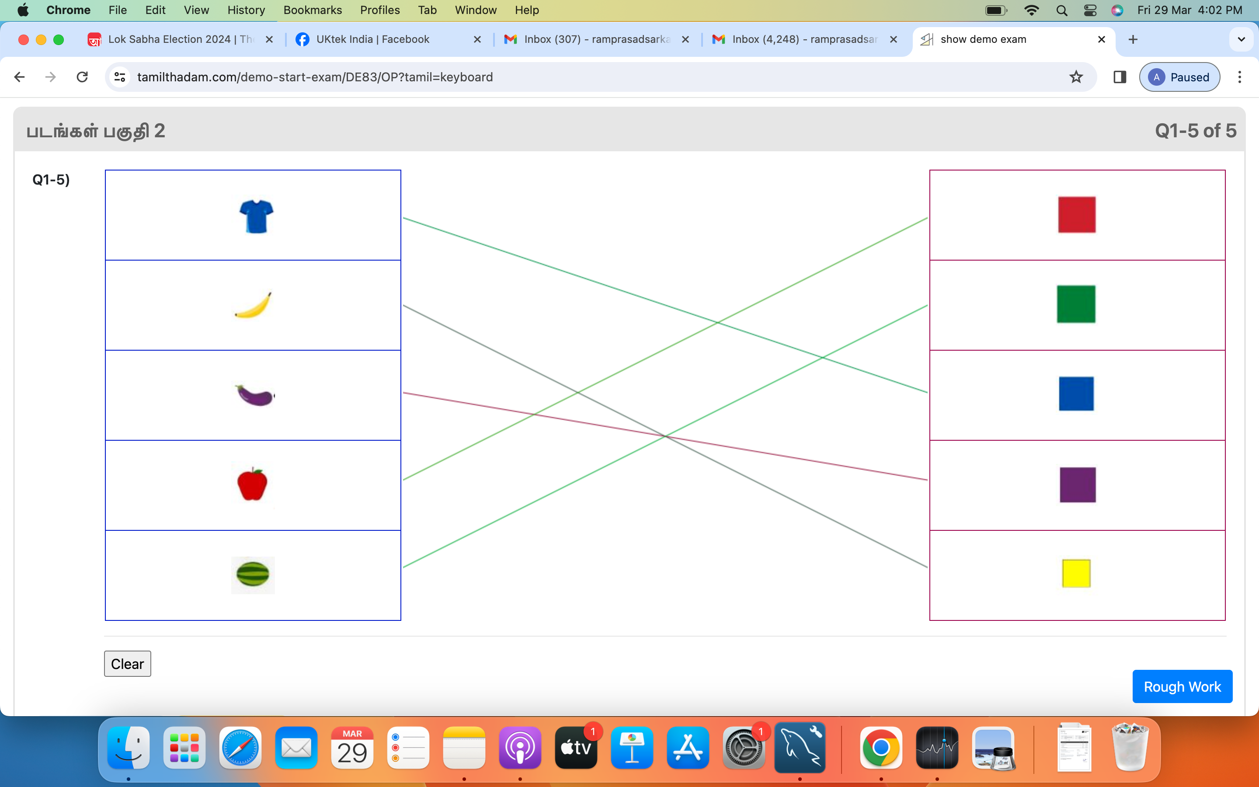Open the Rough Work button
Screen dimensions: 1259x787
tap(1182, 686)
